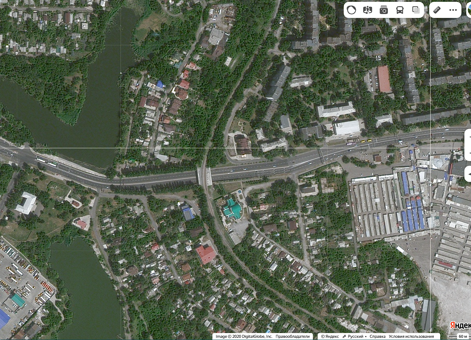Open the photos layer via camera icon
The width and height of the screenshot is (471, 340).
[384, 10]
